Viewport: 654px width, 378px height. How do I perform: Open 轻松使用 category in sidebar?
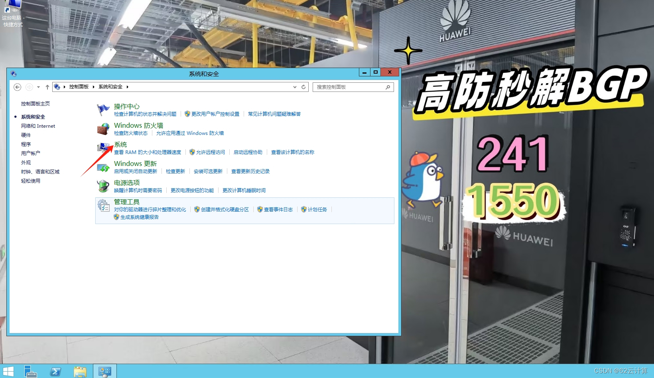pyautogui.click(x=31, y=181)
